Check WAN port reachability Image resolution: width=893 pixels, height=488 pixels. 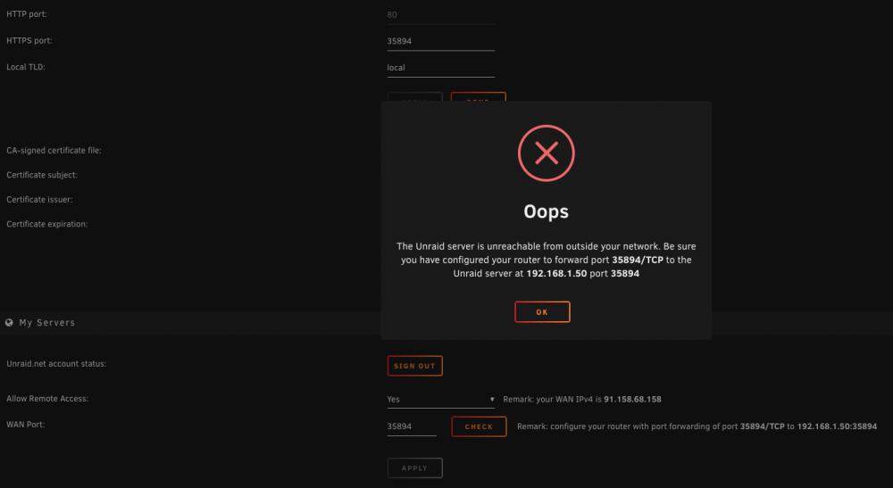479,426
